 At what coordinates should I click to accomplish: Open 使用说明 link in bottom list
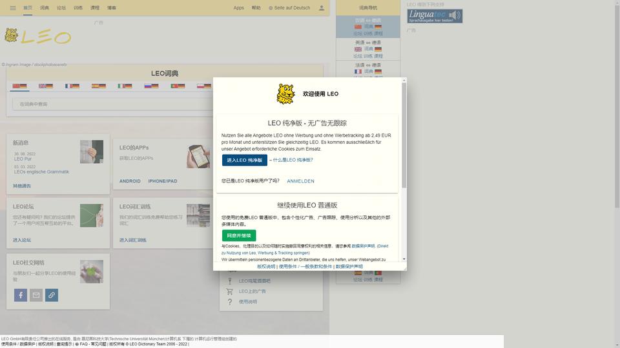click(x=248, y=302)
